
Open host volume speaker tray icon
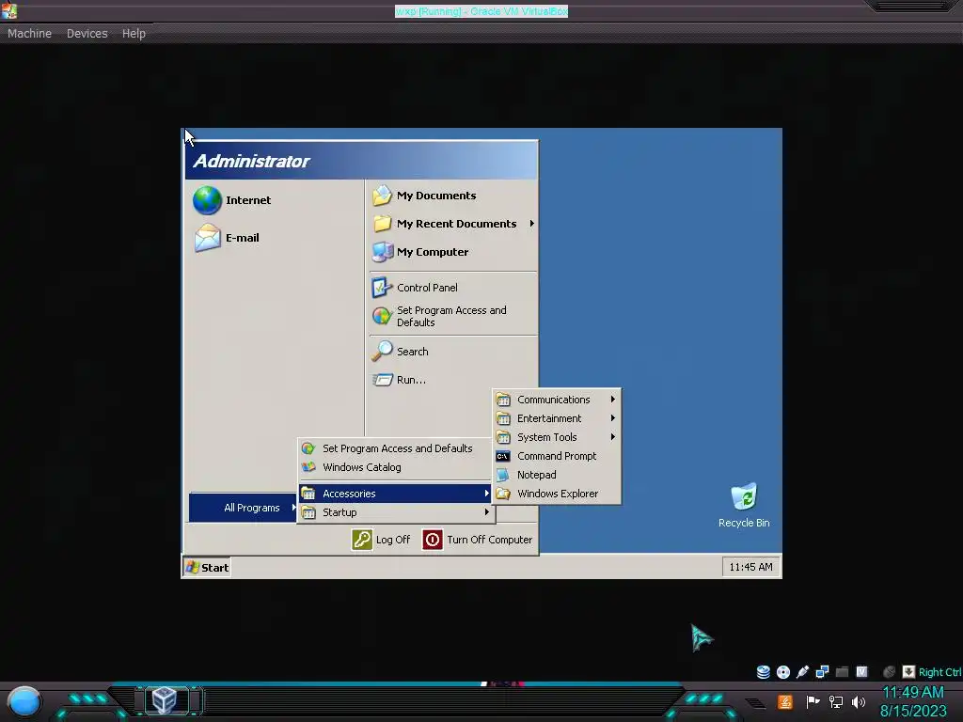(858, 701)
